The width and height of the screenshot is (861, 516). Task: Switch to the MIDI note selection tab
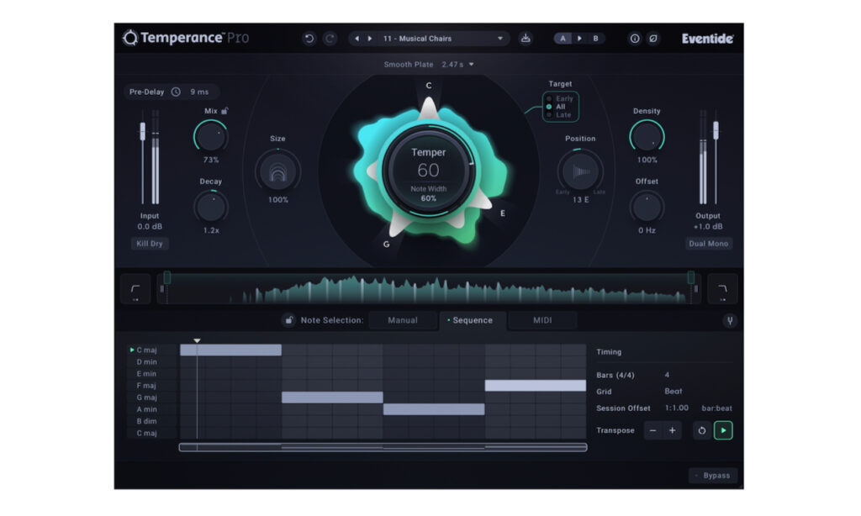pyautogui.click(x=542, y=320)
